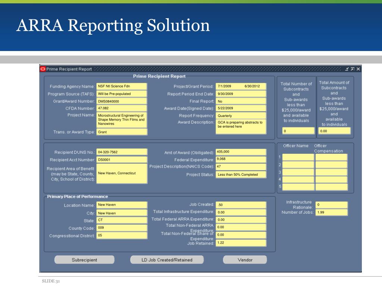Select the Job Created field .50
The height and width of the screenshot is (286, 382).
[x=241, y=205]
